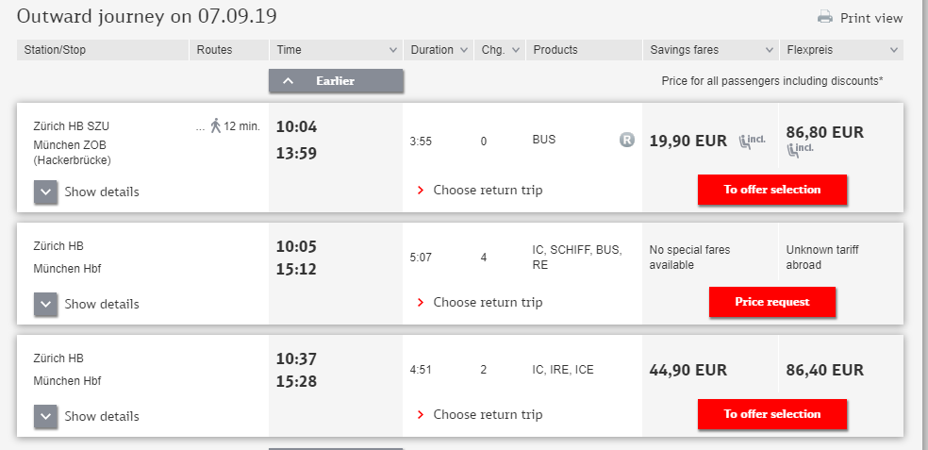Open the Flexpreis column dropdown
The width and height of the screenshot is (928, 450).
[x=841, y=50]
